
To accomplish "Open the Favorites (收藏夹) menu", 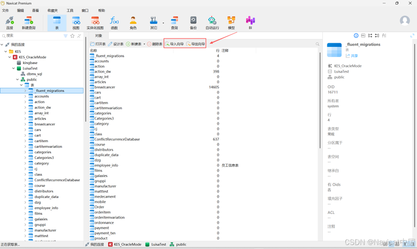I will point(52,11).
